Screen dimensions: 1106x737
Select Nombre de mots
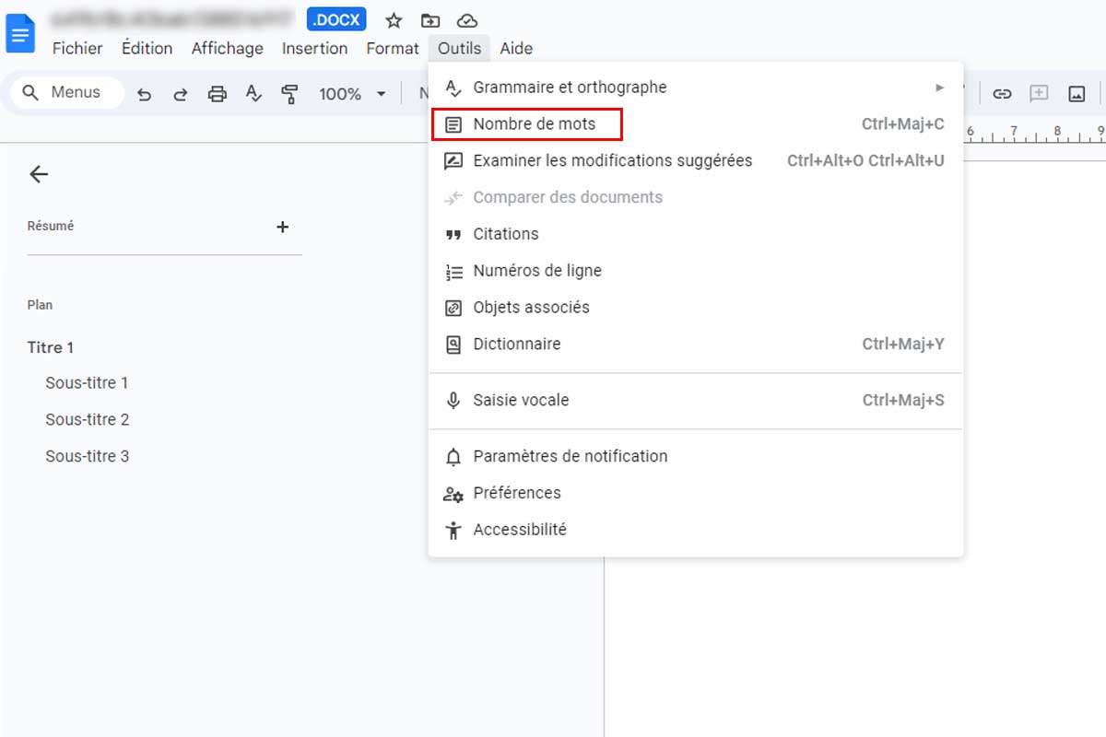coord(696,124)
